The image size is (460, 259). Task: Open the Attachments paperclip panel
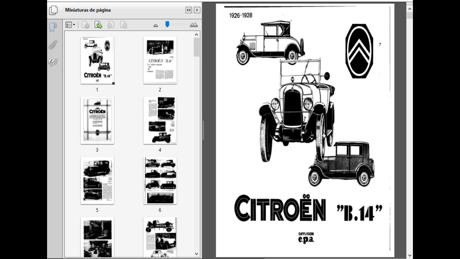(x=53, y=45)
